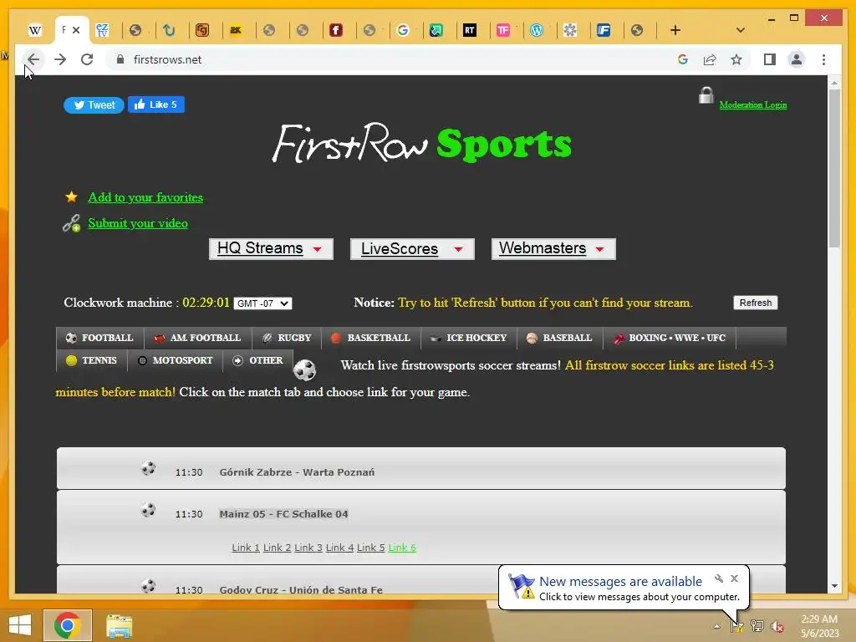Image resolution: width=856 pixels, height=642 pixels.
Task: Expand the HQ Streams dropdown
Action: 271,248
